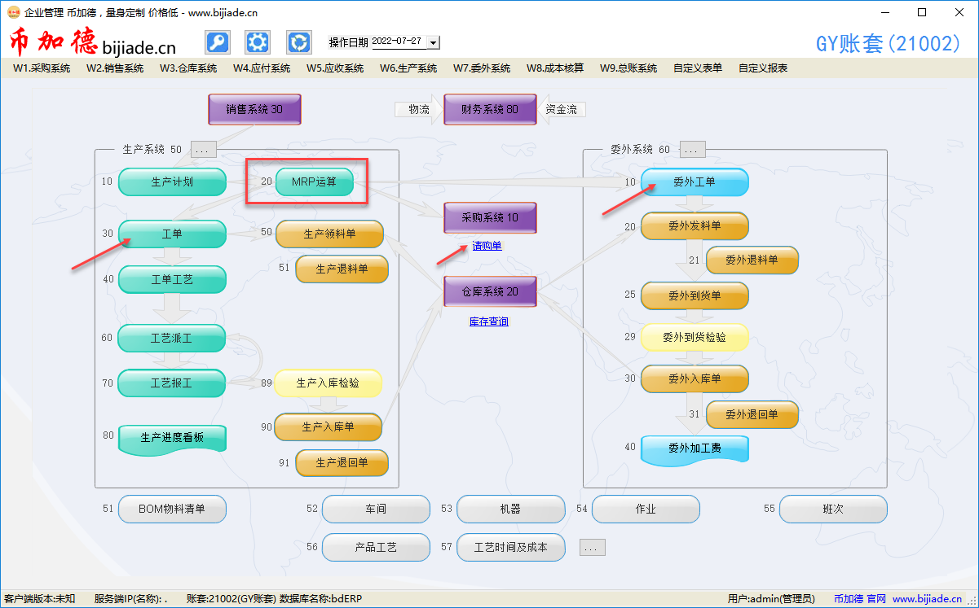
Task: Click the application icon in the title bar
Action: pos(11,12)
